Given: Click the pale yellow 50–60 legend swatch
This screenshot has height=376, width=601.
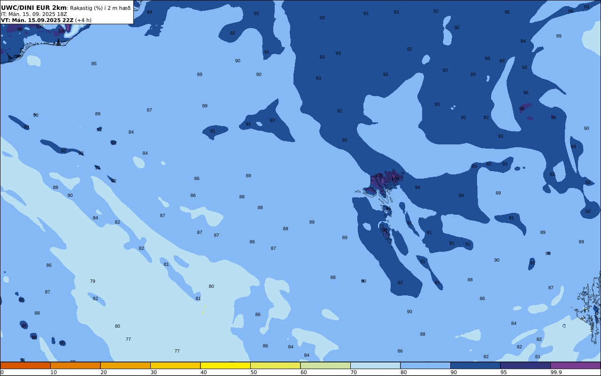Looking at the screenshot, I should (x=275, y=365).
